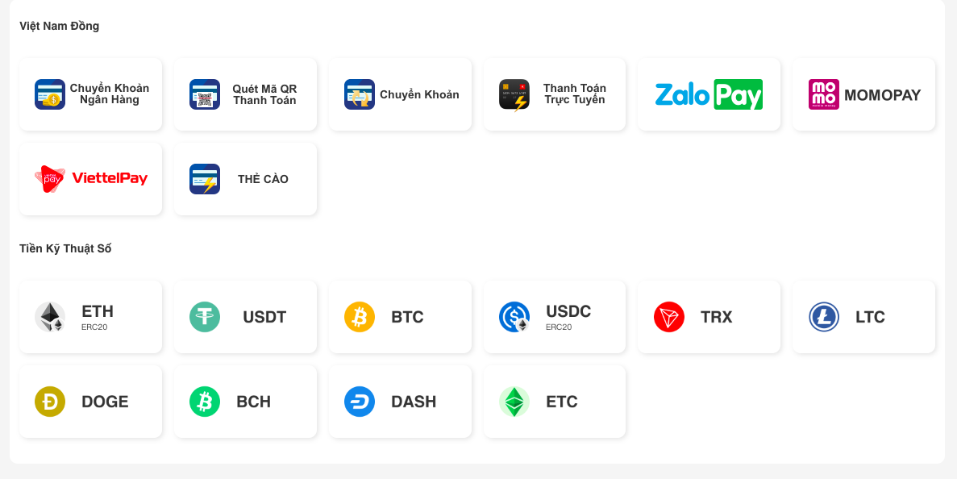Select Quét Mã QR Thanh Toán option
This screenshot has height=479, width=957.
pos(246,94)
